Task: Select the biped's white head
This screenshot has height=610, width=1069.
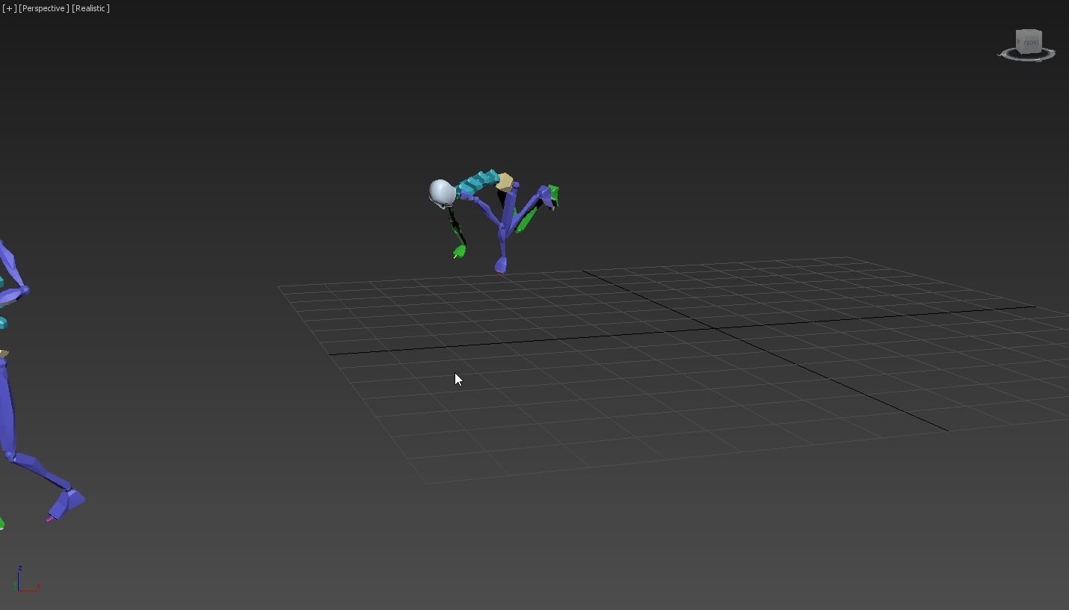Action: pos(441,192)
